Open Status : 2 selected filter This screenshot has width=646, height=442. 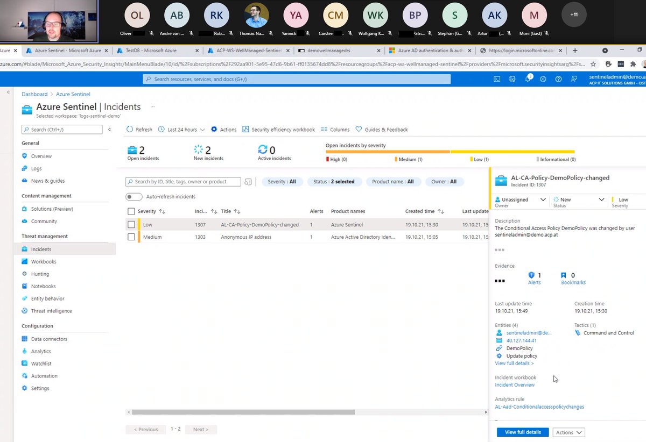tap(334, 182)
